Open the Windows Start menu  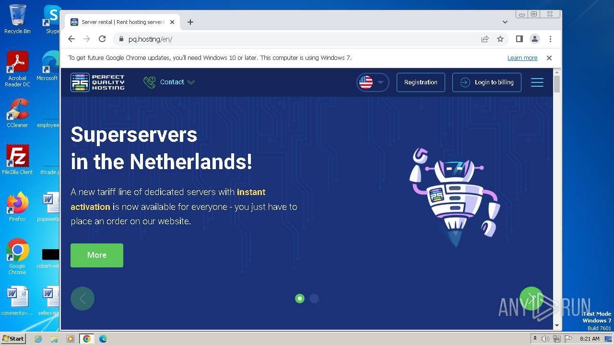pos(13,338)
